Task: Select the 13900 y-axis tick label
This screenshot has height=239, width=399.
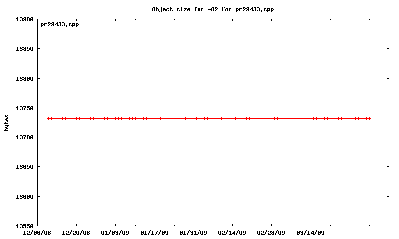Action: pos(24,20)
